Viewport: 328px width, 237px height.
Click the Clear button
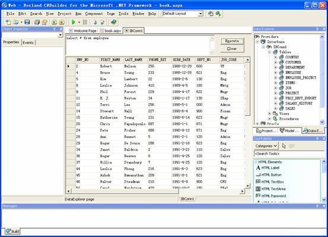coord(232,49)
